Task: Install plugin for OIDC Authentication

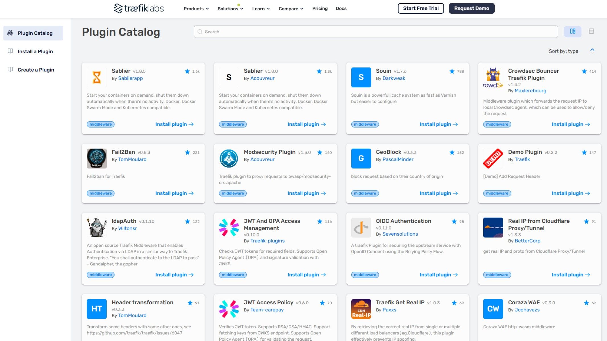Action: [x=439, y=275]
